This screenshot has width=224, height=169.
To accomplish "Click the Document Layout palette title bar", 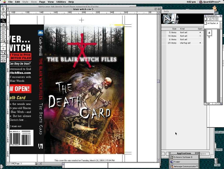I will tap(213, 16).
